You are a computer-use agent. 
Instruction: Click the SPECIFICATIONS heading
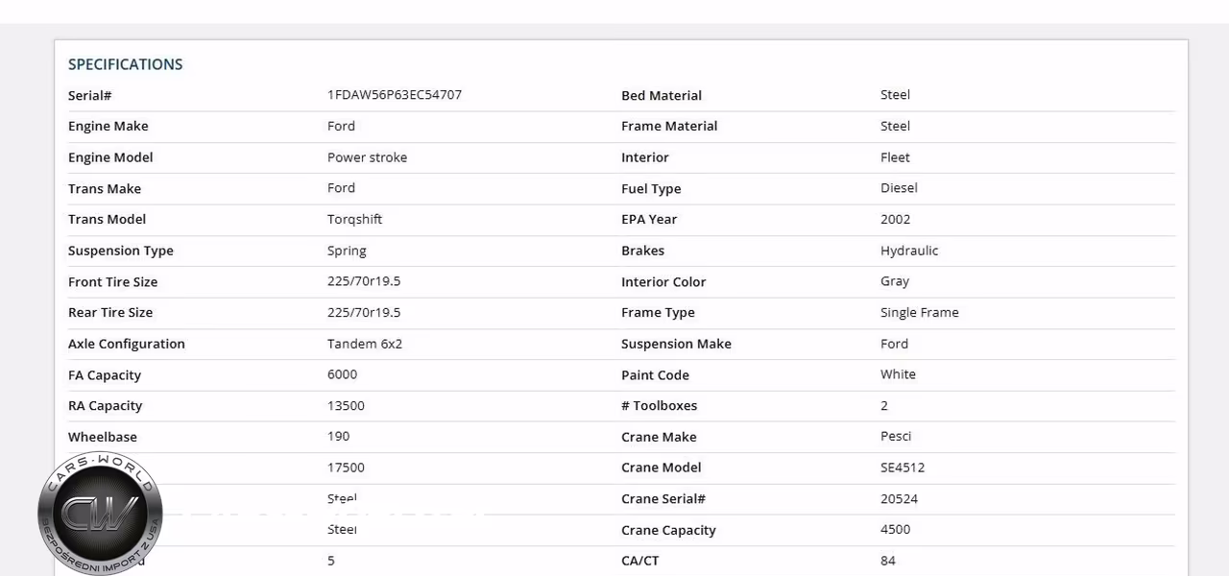[x=125, y=64]
